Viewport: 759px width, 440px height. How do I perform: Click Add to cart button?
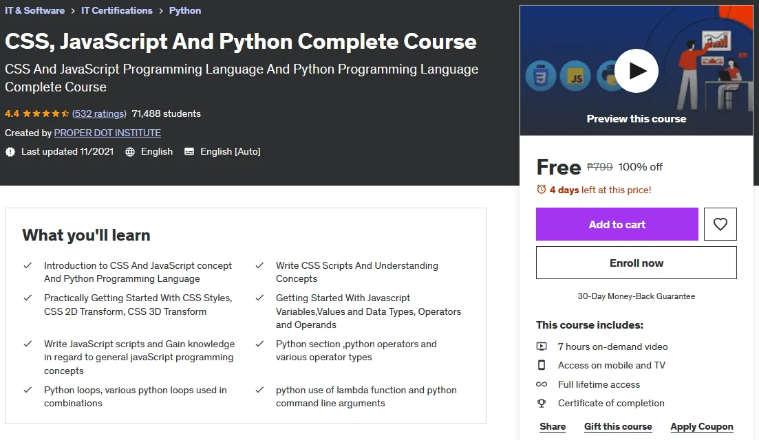click(x=617, y=224)
